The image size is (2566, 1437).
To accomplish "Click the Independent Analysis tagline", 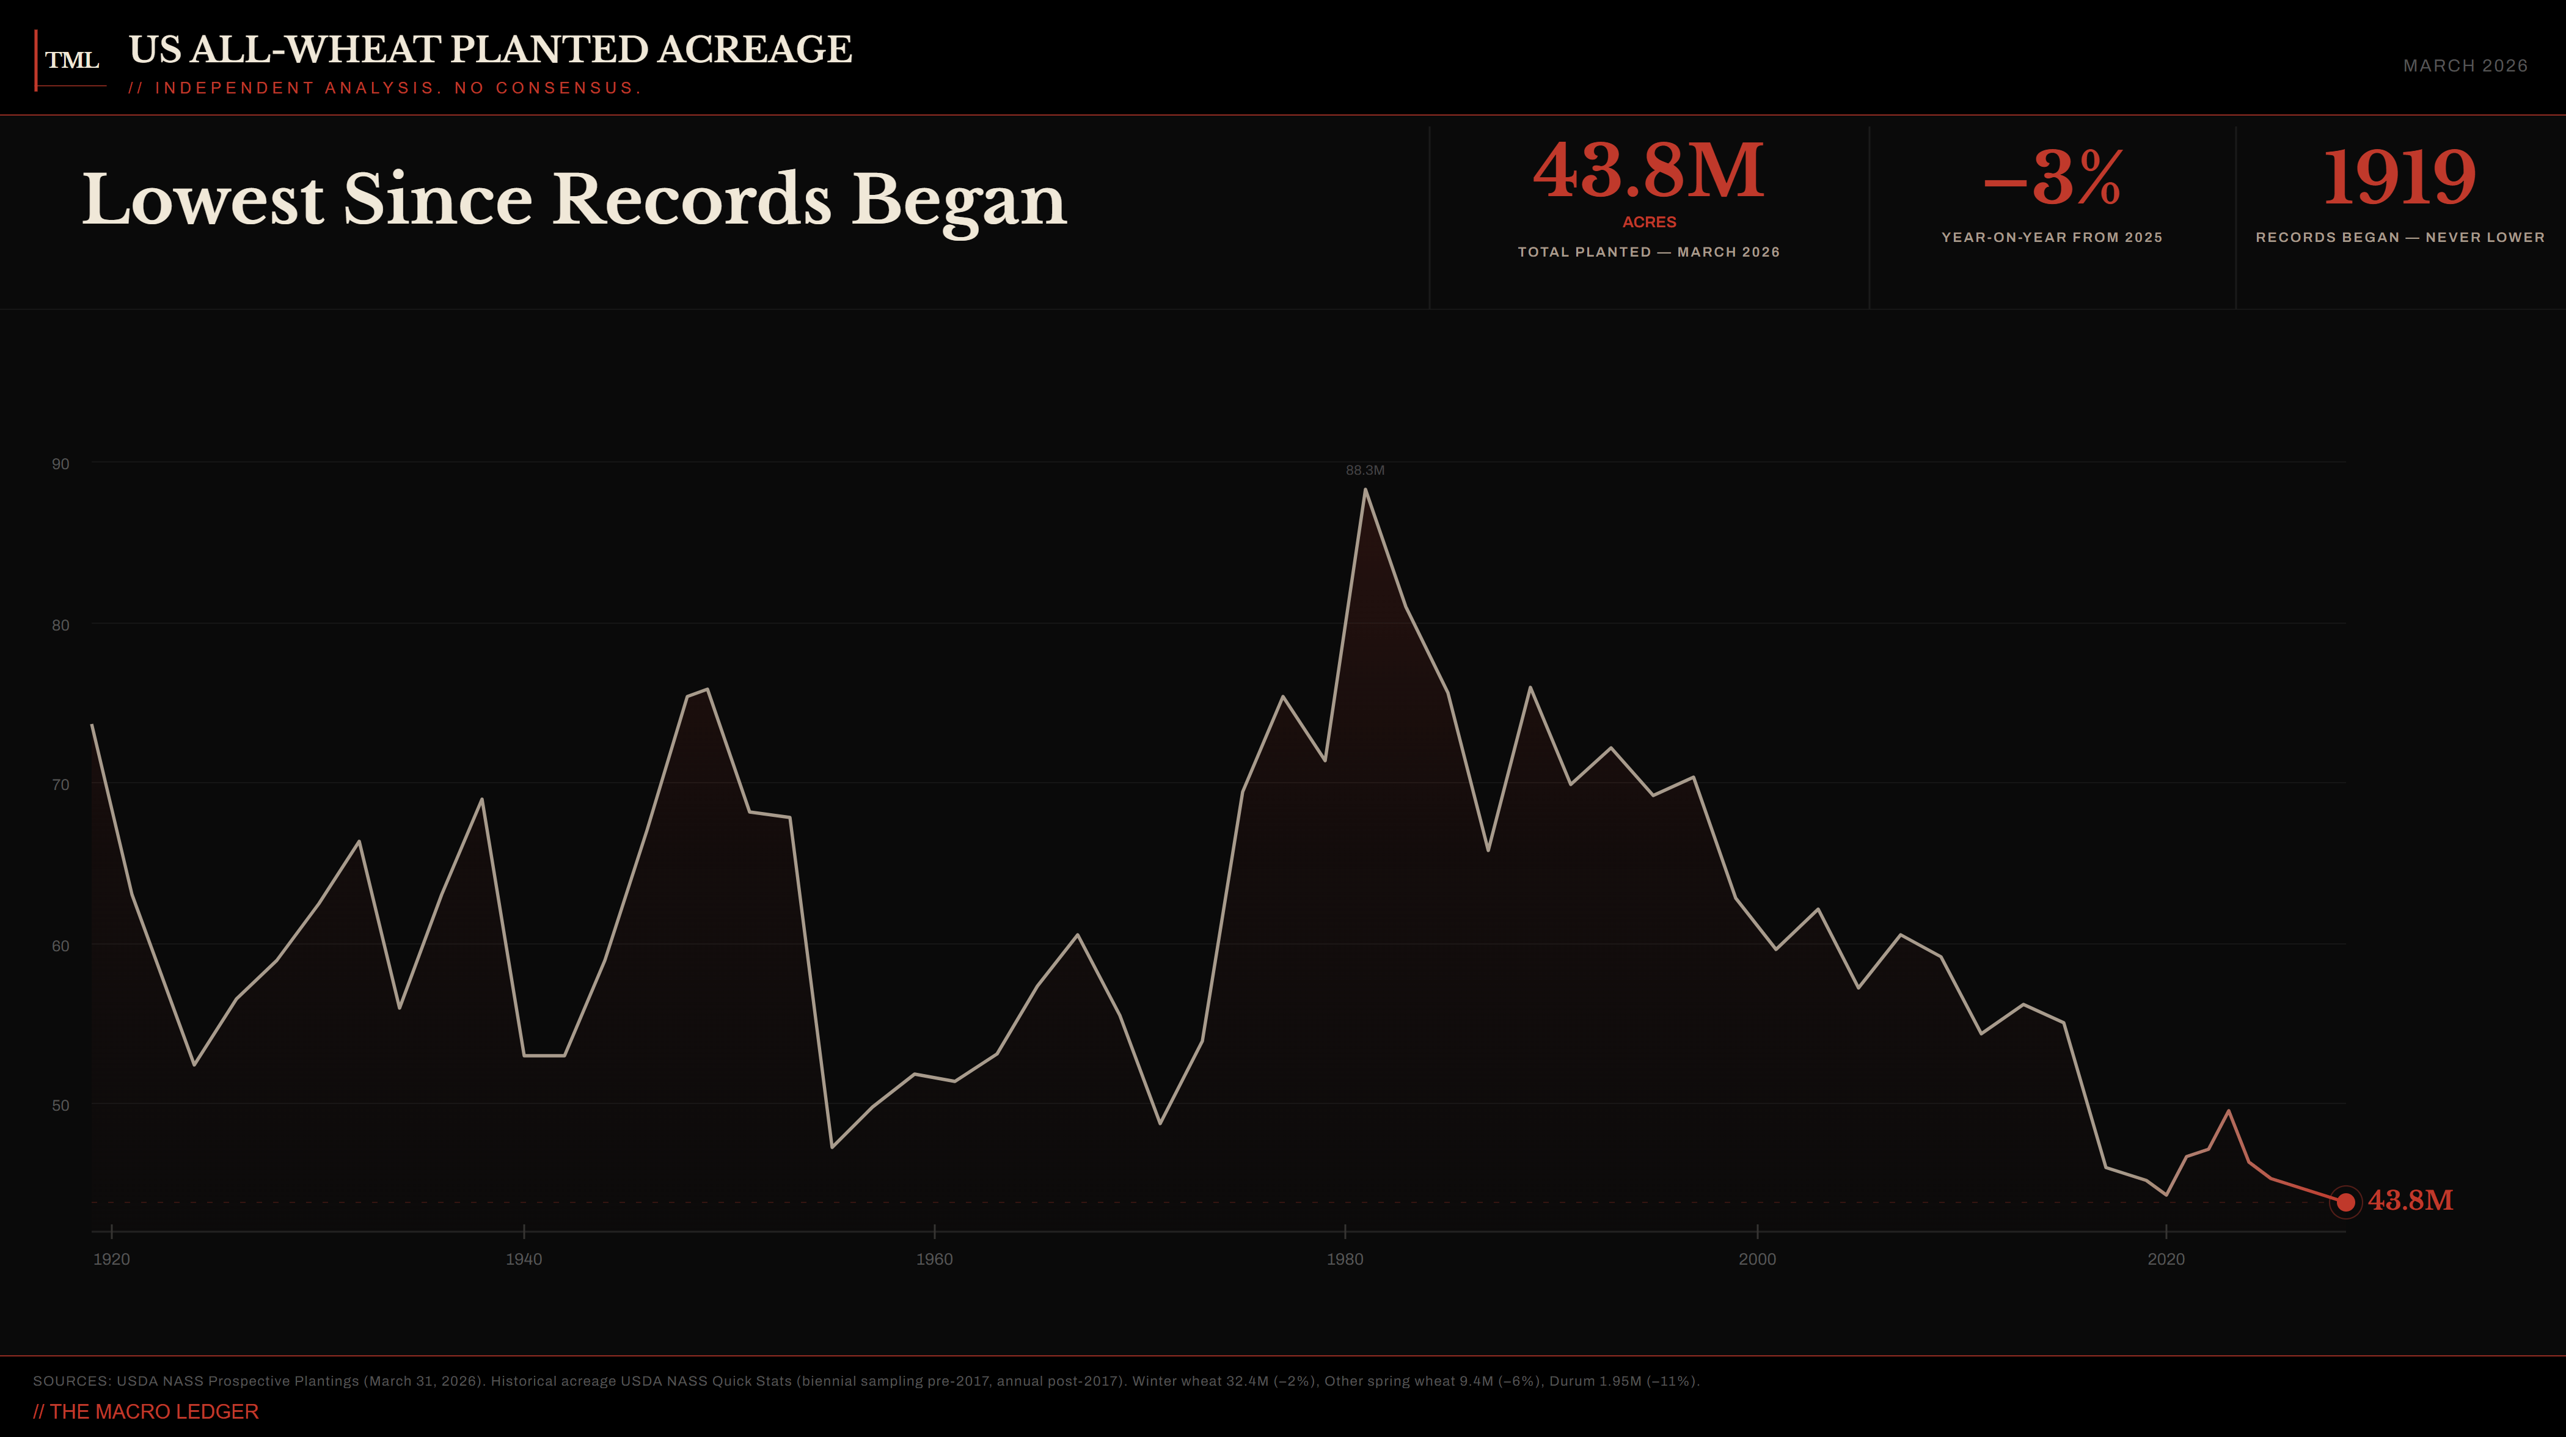I will 384,87.
